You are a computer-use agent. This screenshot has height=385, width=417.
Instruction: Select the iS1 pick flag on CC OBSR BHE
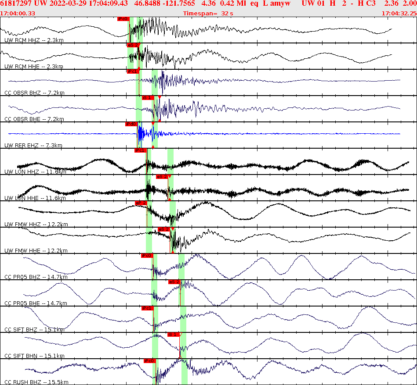click(149, 98)
